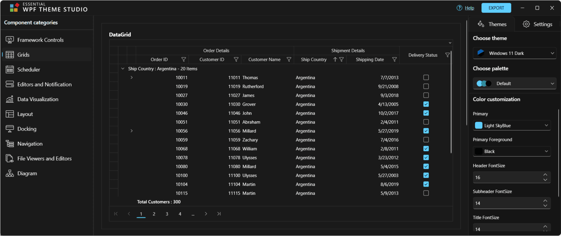Open filter options for Delivery Status
The width and height of the screenshot is (561, 236).
pyautogui.click(x=447, y=55)
